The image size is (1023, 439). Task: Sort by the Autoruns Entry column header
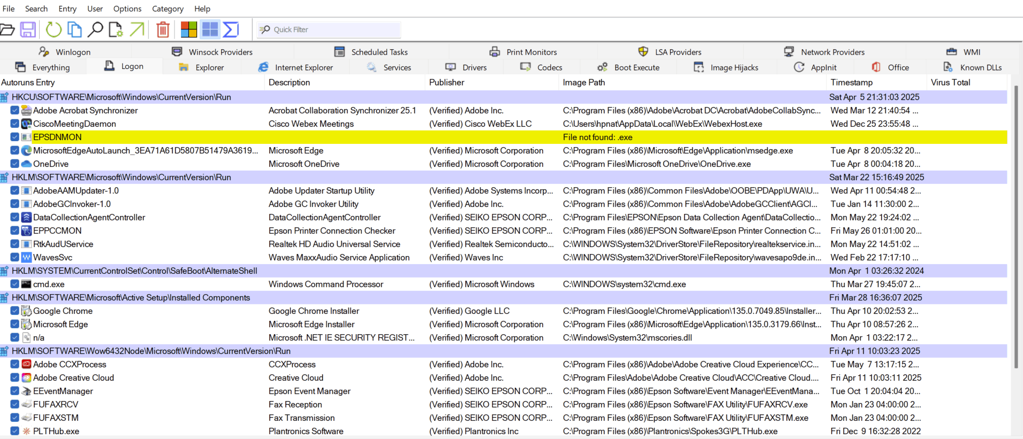coord(132,82)
